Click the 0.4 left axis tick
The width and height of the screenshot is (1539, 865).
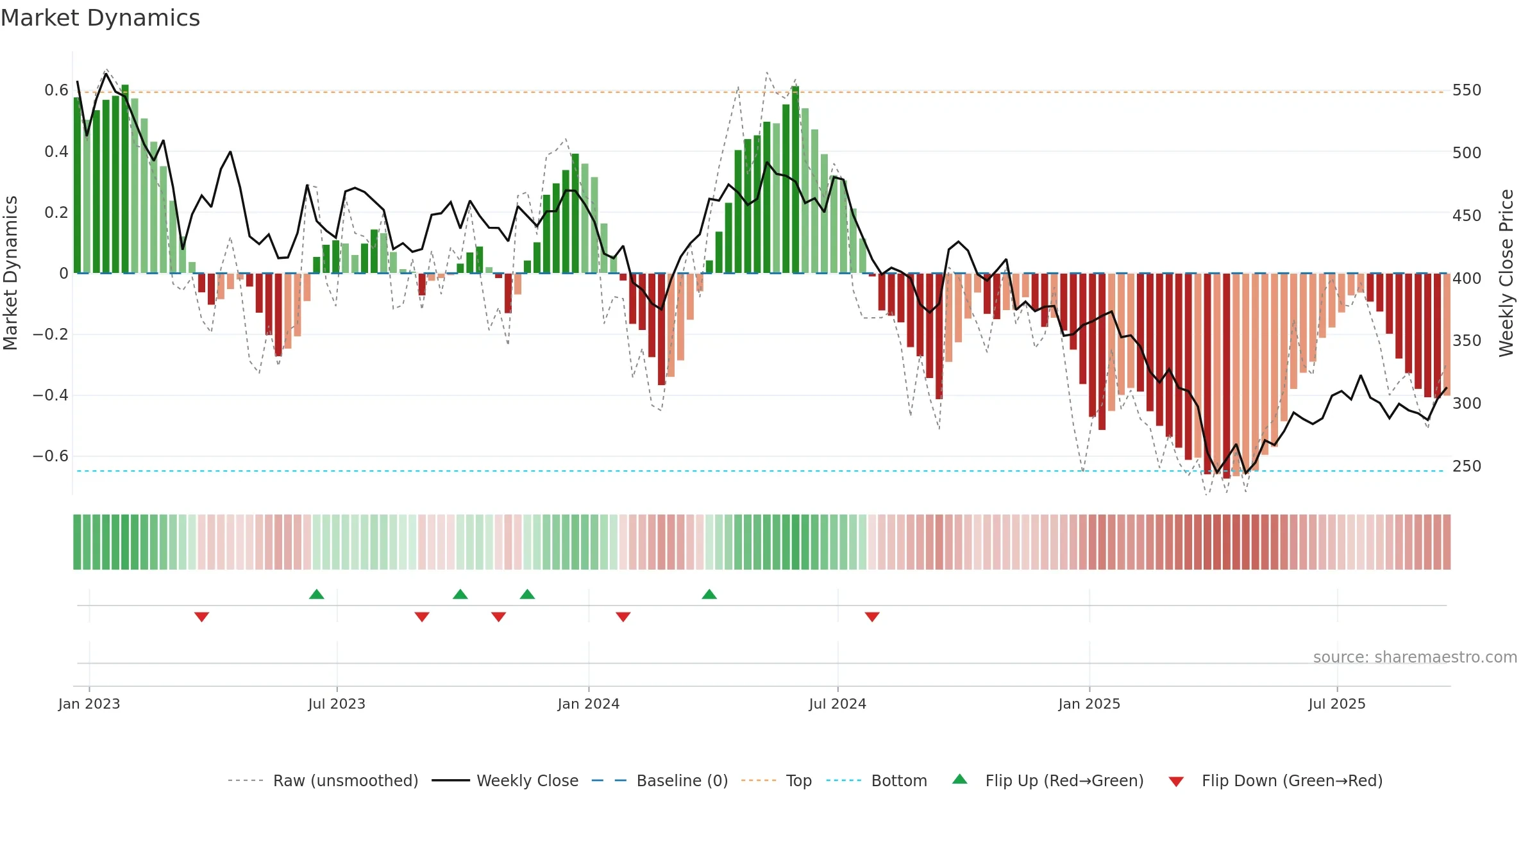[56, 152]
